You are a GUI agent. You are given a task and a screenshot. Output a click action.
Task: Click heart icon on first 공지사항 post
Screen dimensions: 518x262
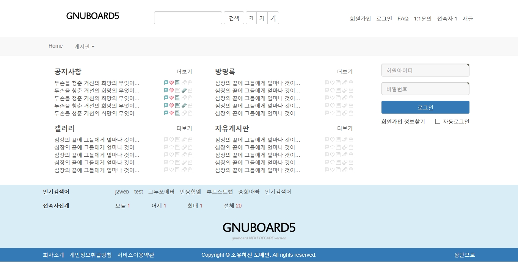(x=171, y=83)
